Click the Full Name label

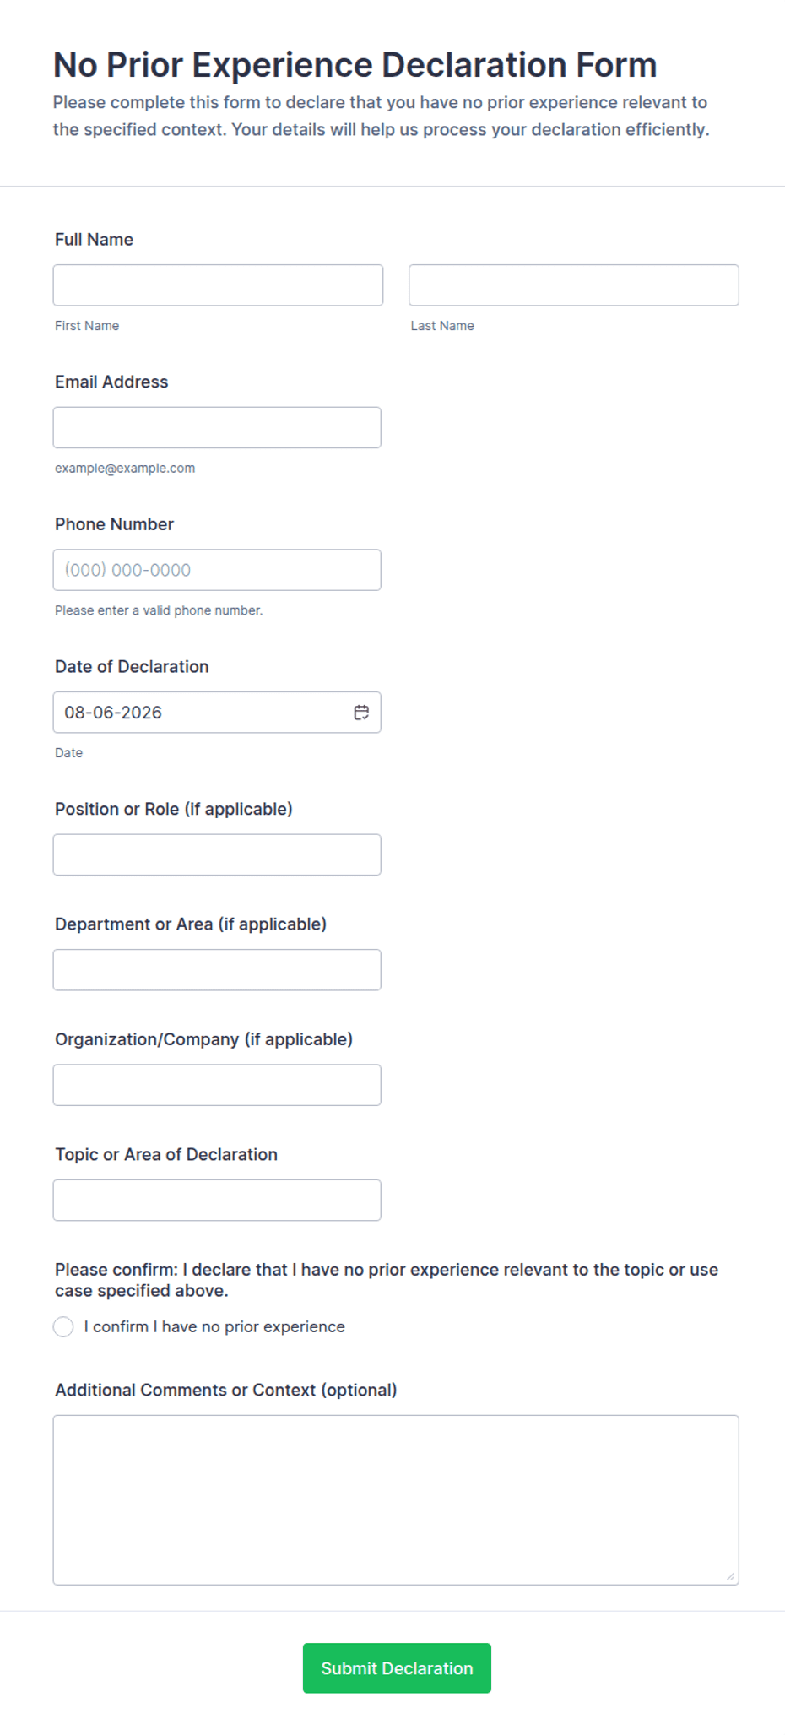pyautogui.click(x=94, y=240)
